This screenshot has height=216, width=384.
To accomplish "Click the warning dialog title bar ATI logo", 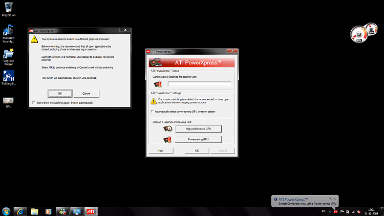I will [31, 31].
